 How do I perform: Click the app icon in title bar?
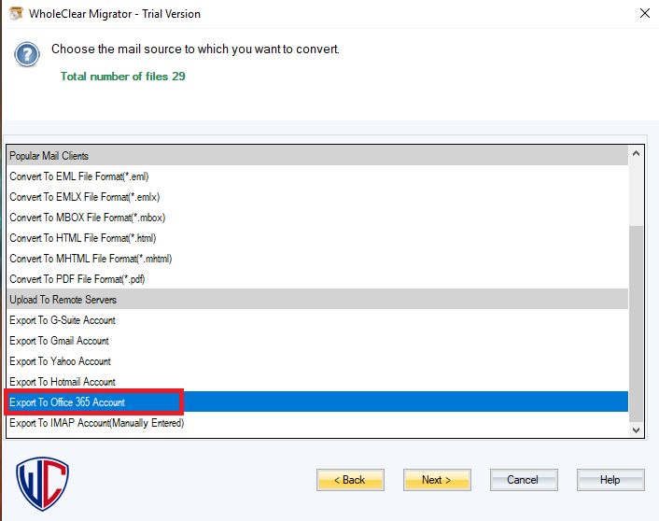[x=16, y=14]
